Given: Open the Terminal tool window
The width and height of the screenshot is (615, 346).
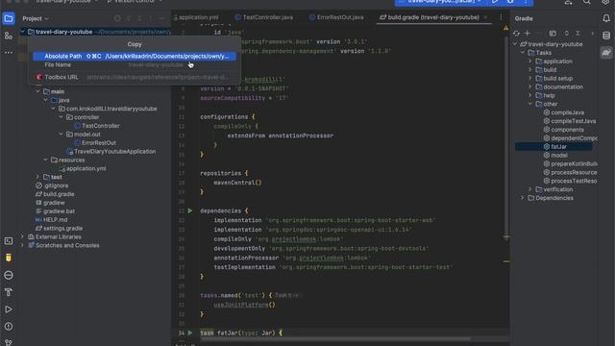Looking at the screenshot, I should pos(9,241).
